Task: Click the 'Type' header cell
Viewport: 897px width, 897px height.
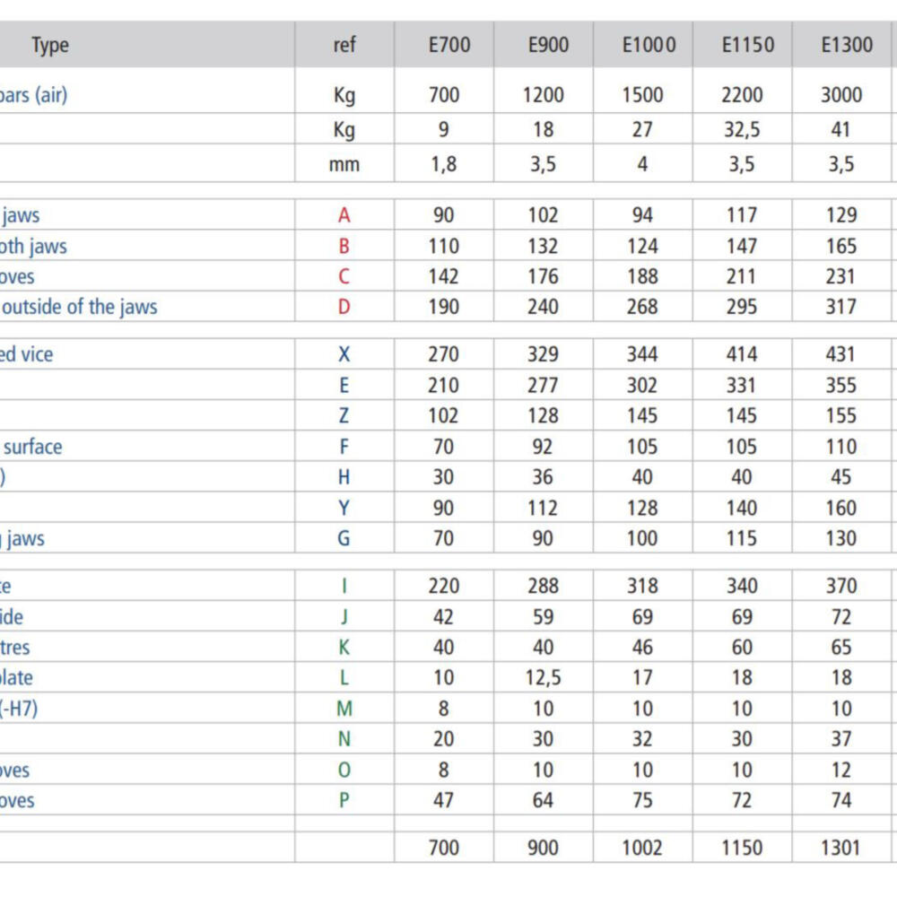Action: [x=50, y=45]
